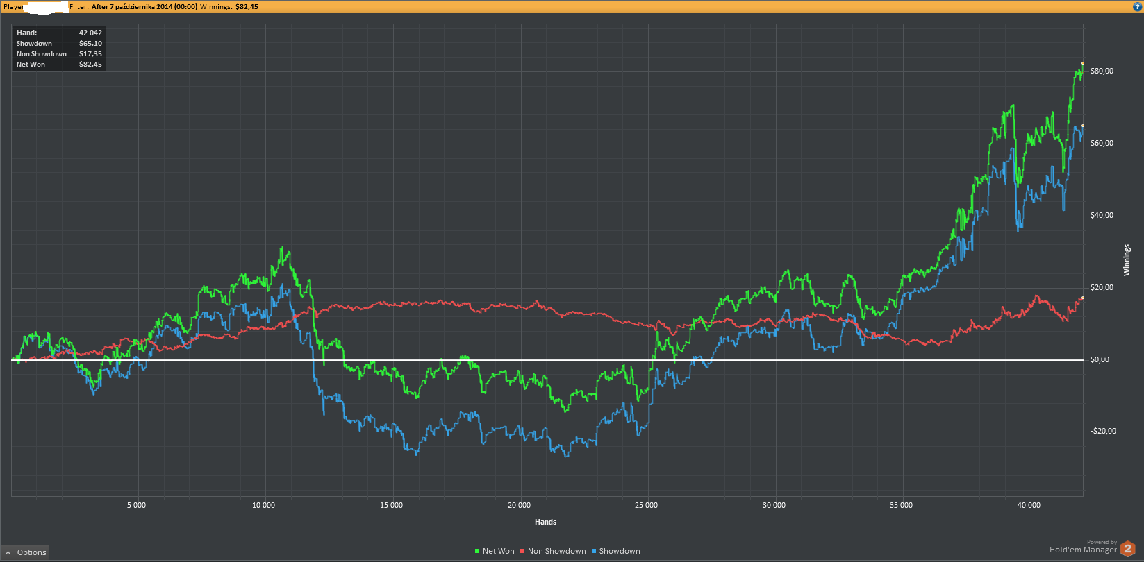Click the end point of the blue Showdown line
Screen dimensions: 1144x562
(1082, 126)
